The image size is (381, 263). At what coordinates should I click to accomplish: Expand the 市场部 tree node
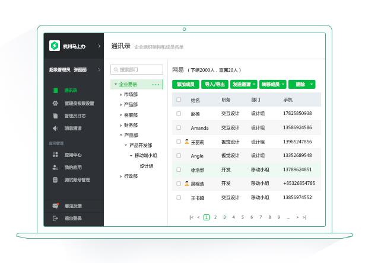point(120,95)
